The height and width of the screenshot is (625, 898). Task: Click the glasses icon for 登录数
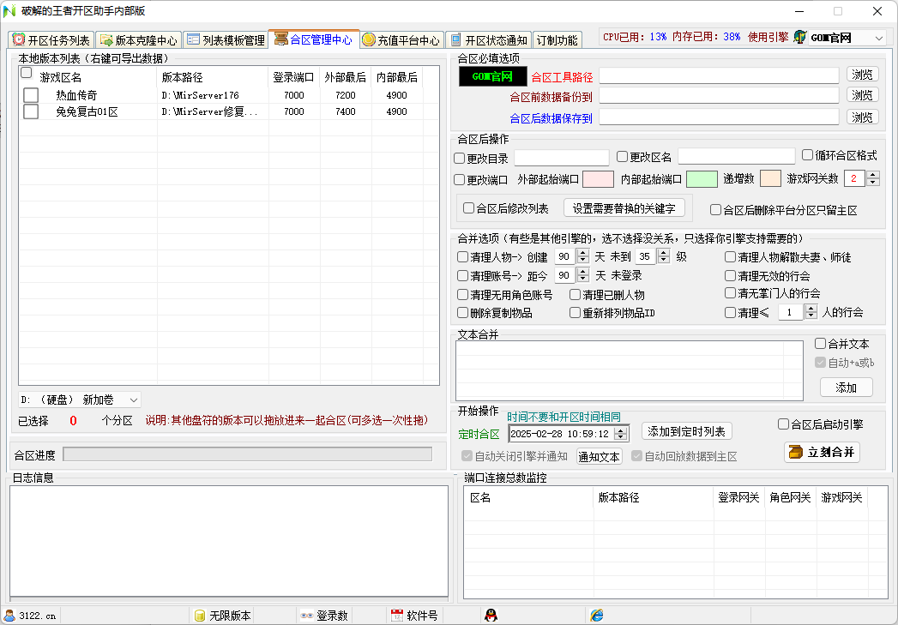pyautogui.click(x=306, y=616)
